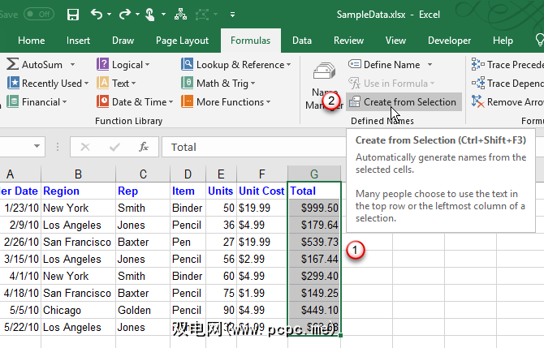Open the AutoSum function
This screenshot has height=348, width=544.
[40, 65]
